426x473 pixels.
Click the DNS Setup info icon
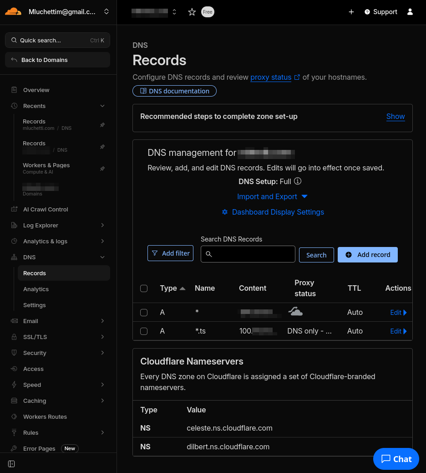[298, 181]
